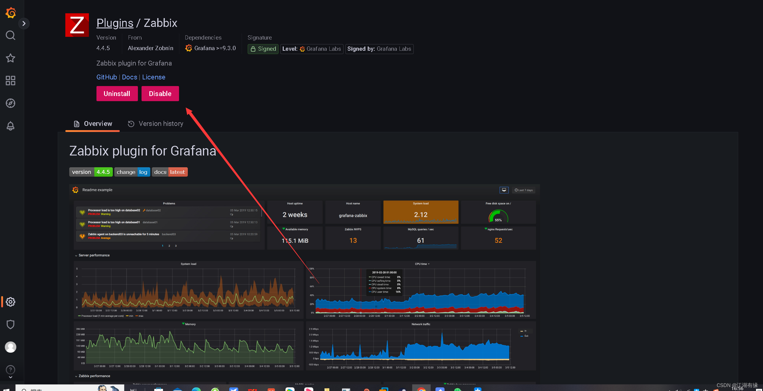
Task: Click the Readme example dashboard image
Action: pos(305,284)
